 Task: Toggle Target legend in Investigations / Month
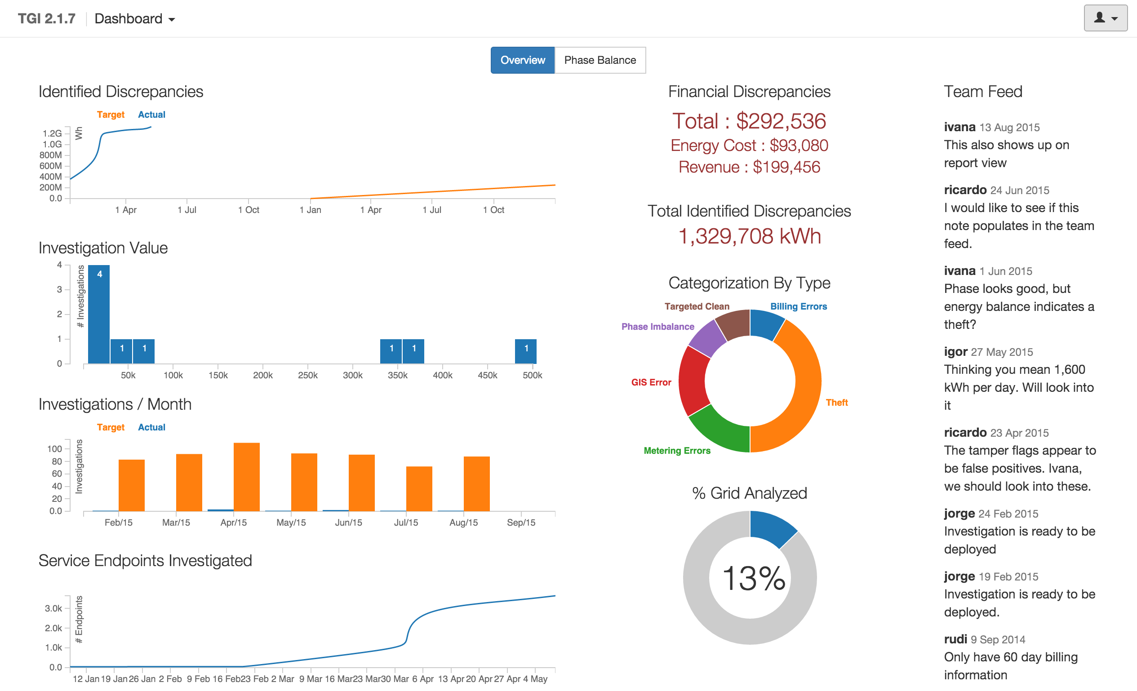point(110,427)
